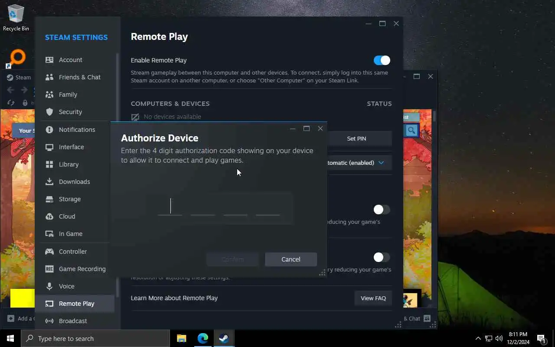
Task: Click the refresh icon in the Steam window
Action: [x=11, y=103]
